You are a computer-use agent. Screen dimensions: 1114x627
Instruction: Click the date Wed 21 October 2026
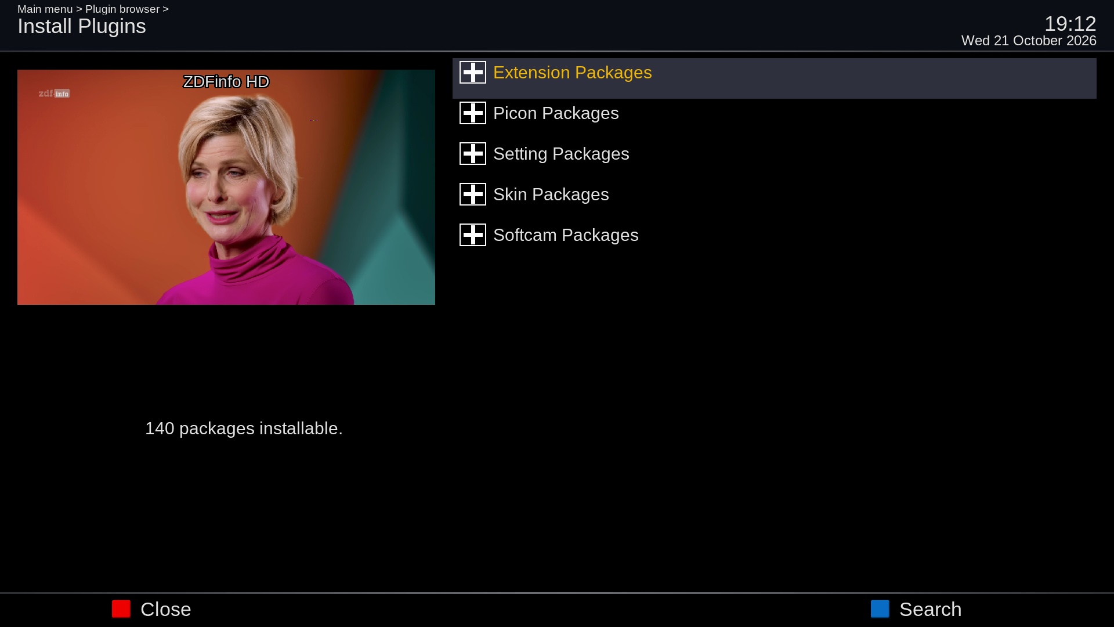pos(1029,41)
